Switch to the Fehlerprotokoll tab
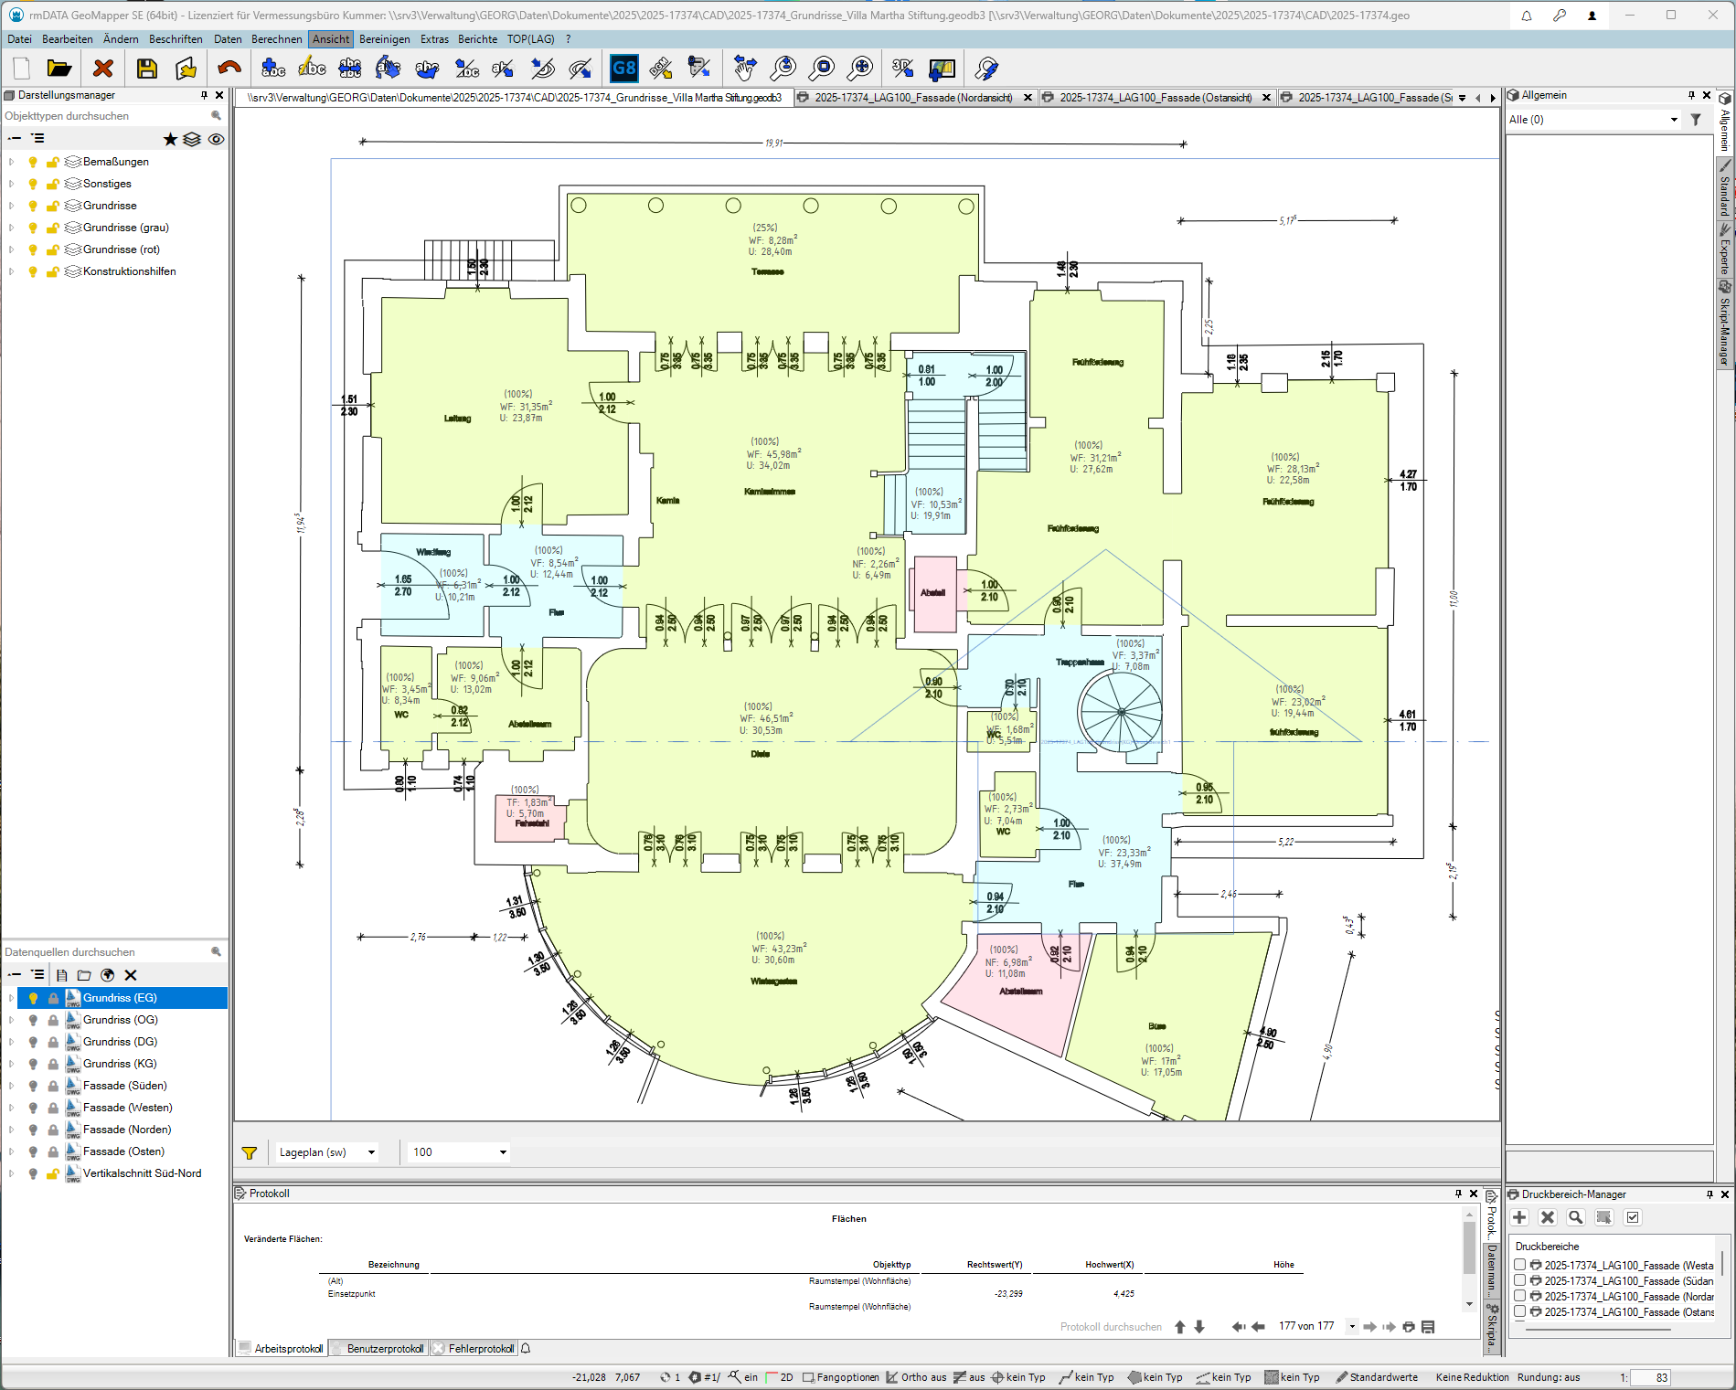 tap(474, 1349)
